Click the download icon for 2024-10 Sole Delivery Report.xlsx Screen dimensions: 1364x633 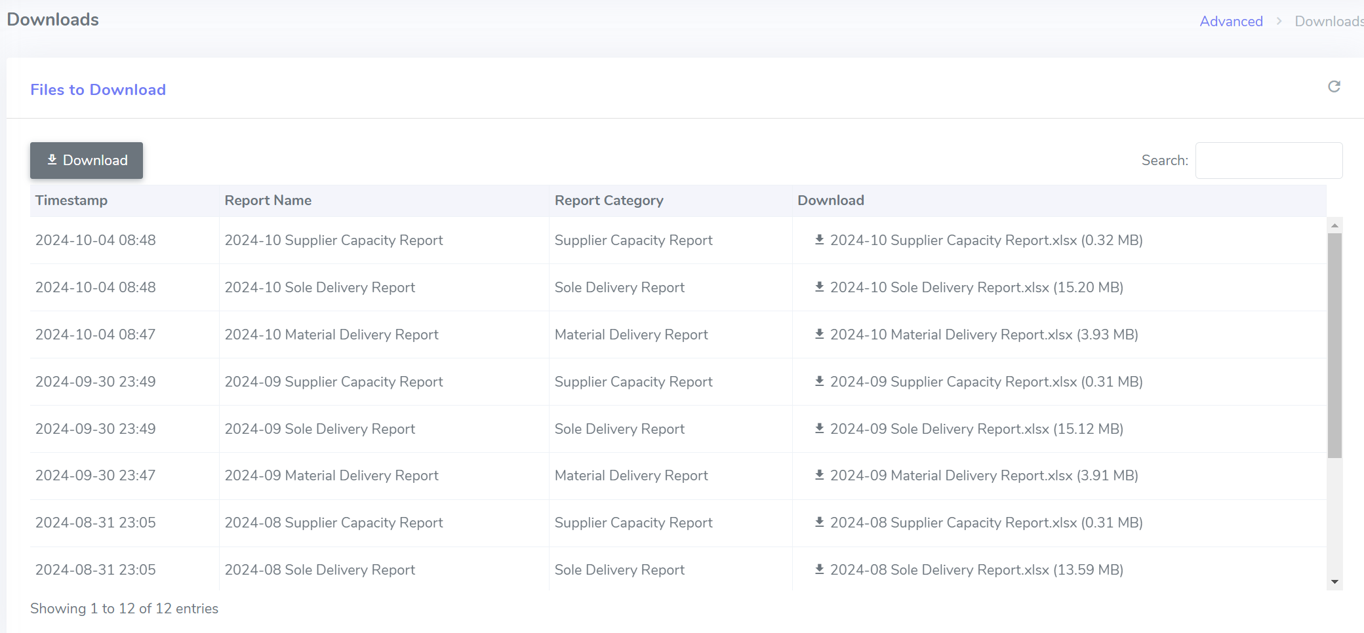point(819,287)
